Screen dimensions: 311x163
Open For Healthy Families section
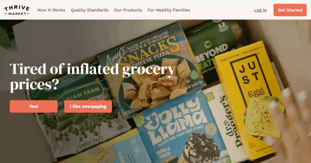click(169, 10)
